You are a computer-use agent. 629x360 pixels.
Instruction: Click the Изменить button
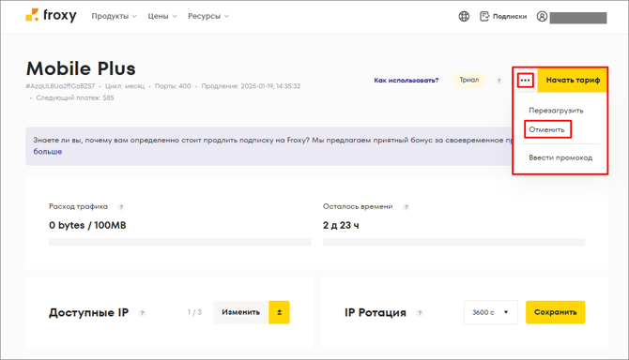pos(240,312)
